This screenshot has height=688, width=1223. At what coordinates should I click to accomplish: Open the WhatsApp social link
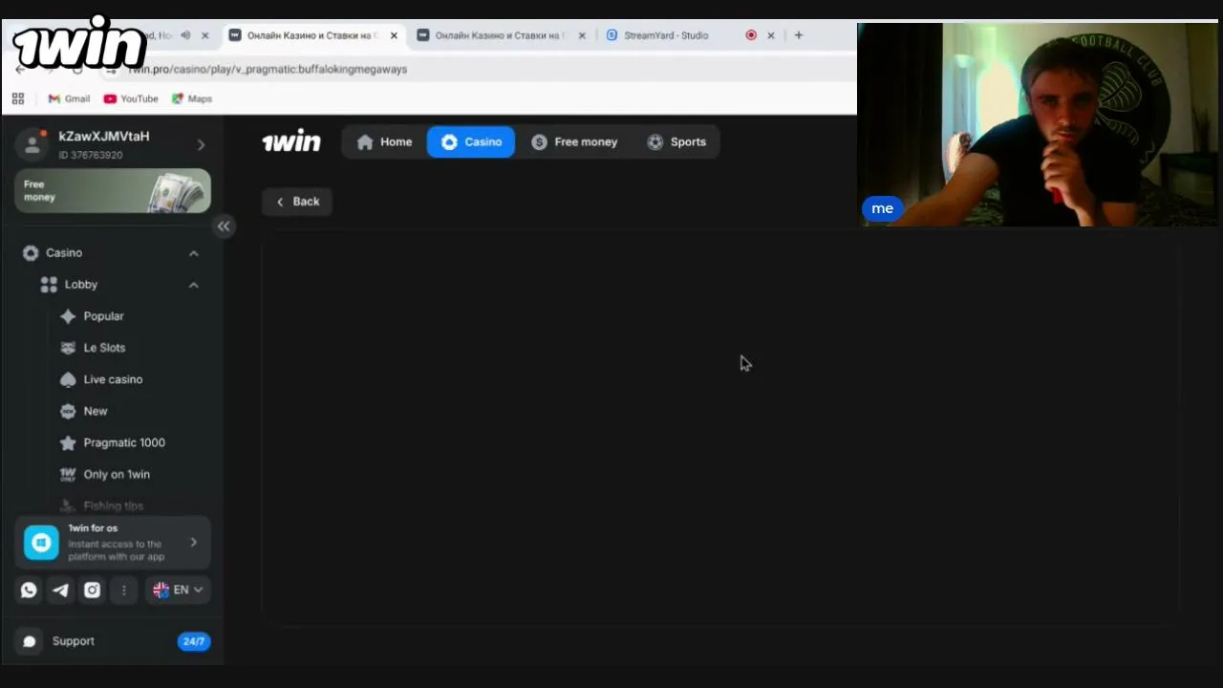[x=29, y=591]
